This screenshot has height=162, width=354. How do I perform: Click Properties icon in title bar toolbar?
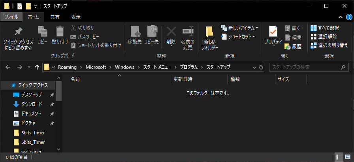[x=20, y=6]
